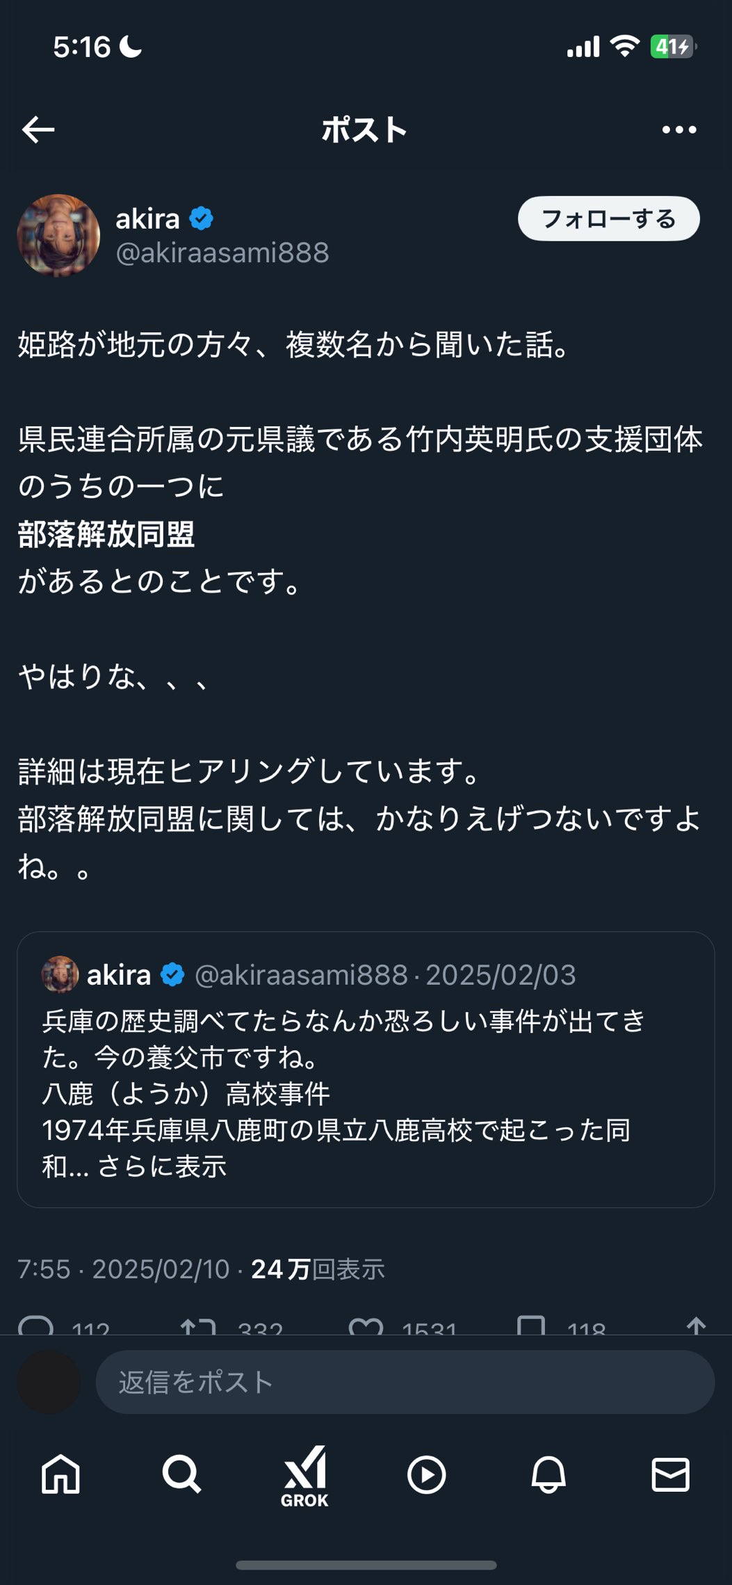The height and width of the screenshot is (1585, 732).
Task: Like the post with the heart icon
Action: pyautogui.click(x=366, y=1326)
